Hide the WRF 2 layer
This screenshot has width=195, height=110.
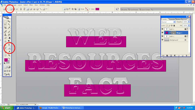(x=162, y=29)
